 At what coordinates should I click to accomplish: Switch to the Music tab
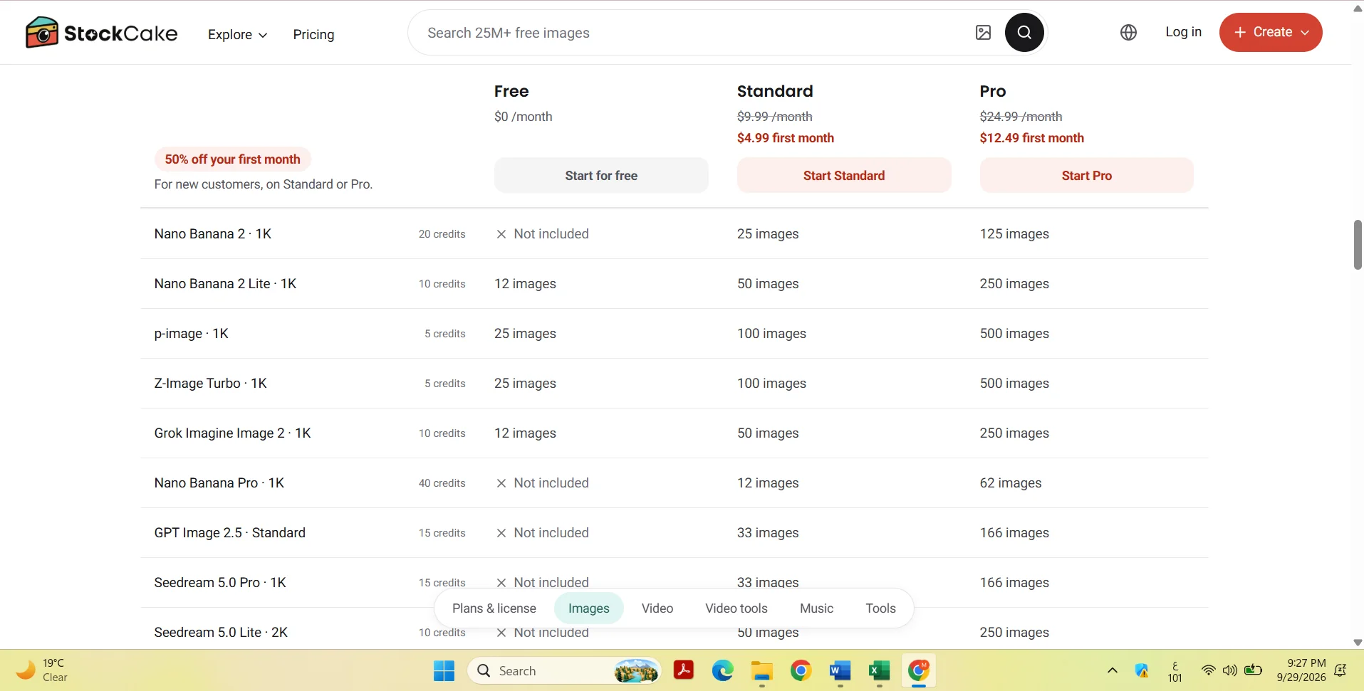[x=816, y=608]
